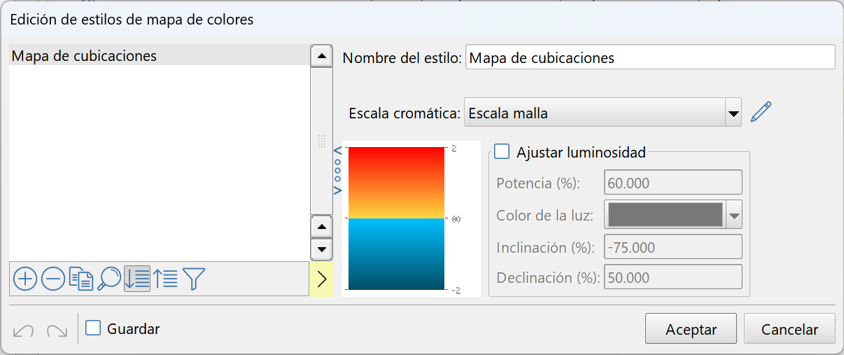Enable Ajustar luminosidad checkbox
This screenshot has height=355, width=844.
[x=502, y=151]
